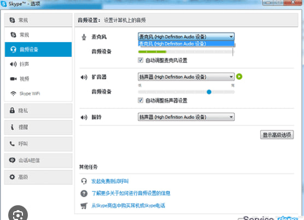Image resolution: width=304 pixels, height=220 pixels.
Task: Expand the 高级 advanced section
Action: pyautogui.click(x=38, y=177)
